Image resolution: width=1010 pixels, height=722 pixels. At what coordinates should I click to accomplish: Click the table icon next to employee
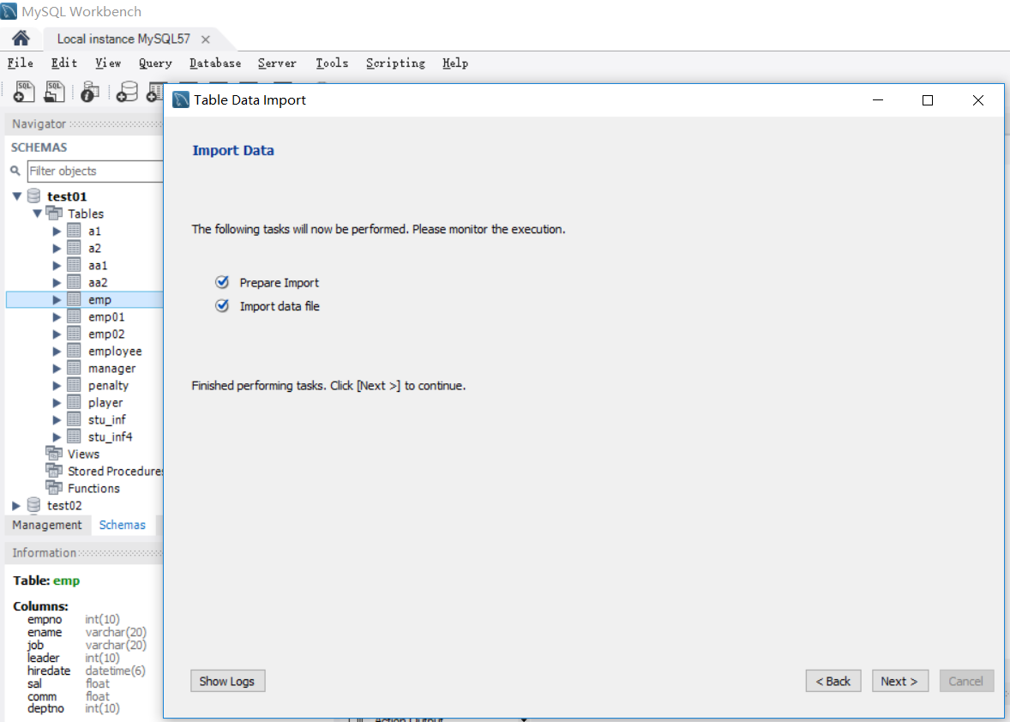pyautogui.click(x=74, y=351)
